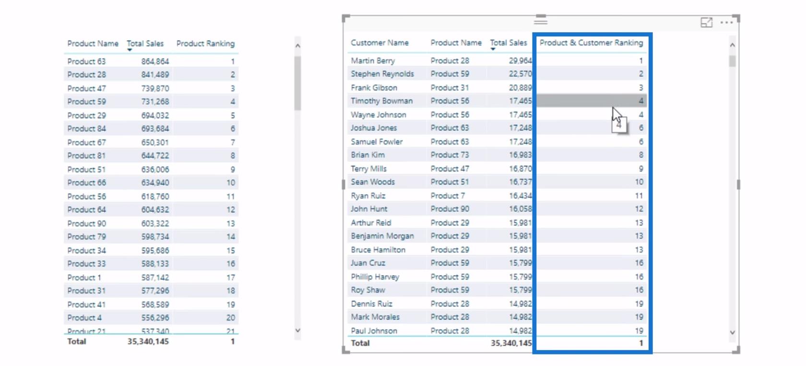806x366 pixels.
Task: Select Product 1 cell
Action: [x=84, y=278]
